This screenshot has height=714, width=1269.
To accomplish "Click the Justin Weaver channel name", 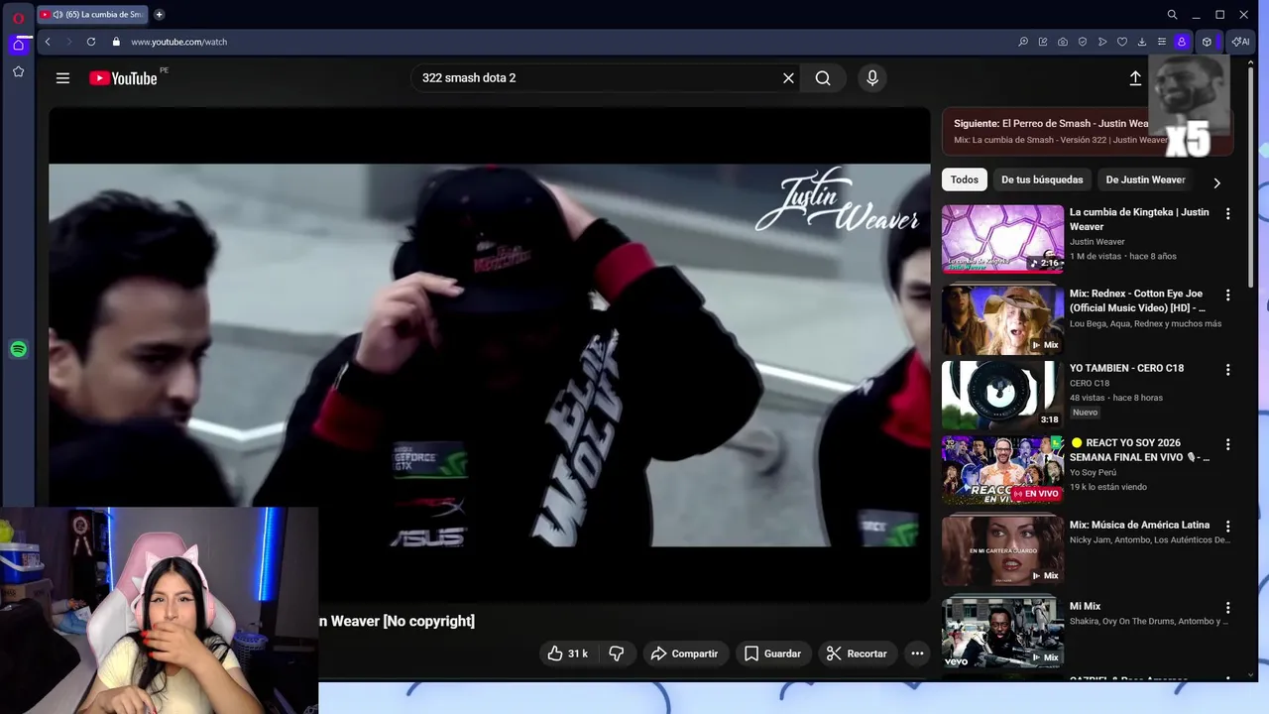I will [1096, 241].
